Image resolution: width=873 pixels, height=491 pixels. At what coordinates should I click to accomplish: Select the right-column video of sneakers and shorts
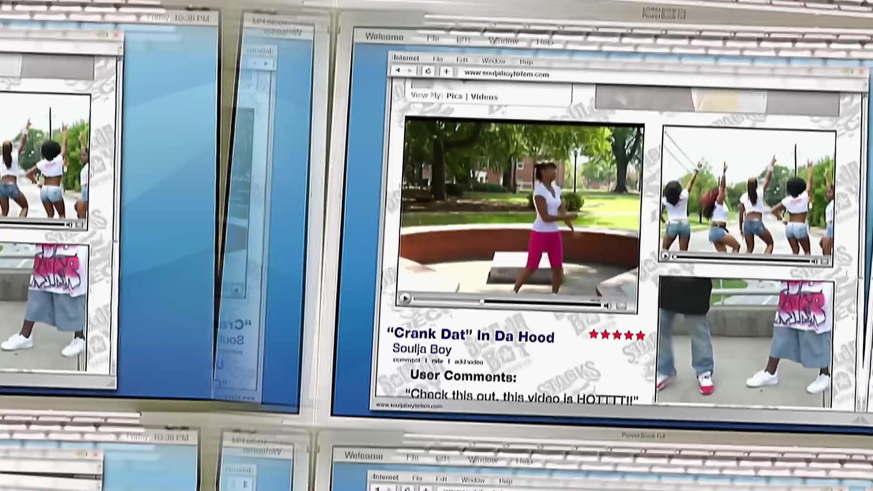click(744, 341)
